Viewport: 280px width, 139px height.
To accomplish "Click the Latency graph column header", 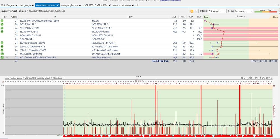I will click(241, 17).
